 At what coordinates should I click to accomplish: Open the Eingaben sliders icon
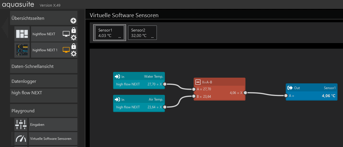click(x=21, y=125)
